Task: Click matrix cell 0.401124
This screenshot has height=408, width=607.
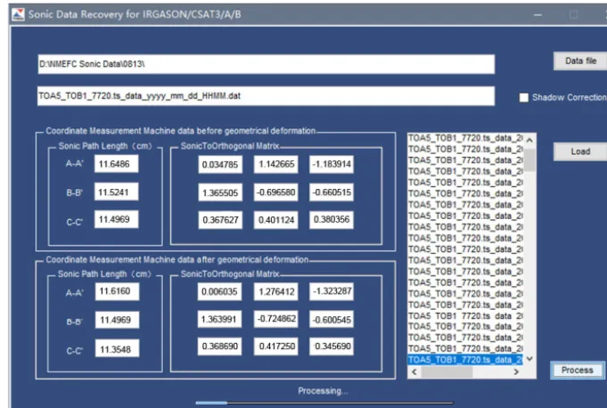Action: (x=276, y=220)
